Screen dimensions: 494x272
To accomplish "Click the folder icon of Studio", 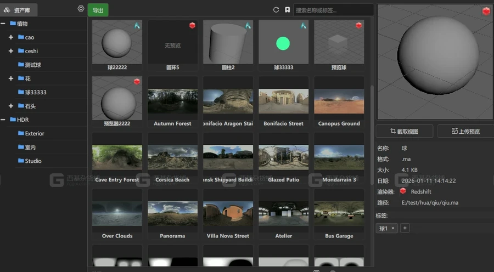I will [21, 161].
